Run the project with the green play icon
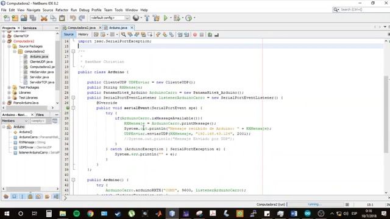This screenshot has width=390, height=219. click(166, 18)
